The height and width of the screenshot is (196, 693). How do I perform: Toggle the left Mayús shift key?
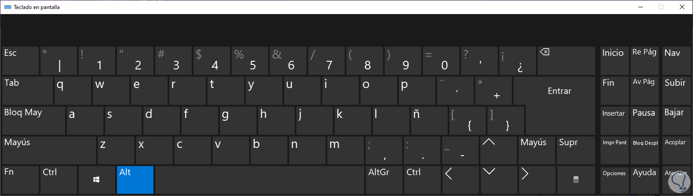coord(49,150)
